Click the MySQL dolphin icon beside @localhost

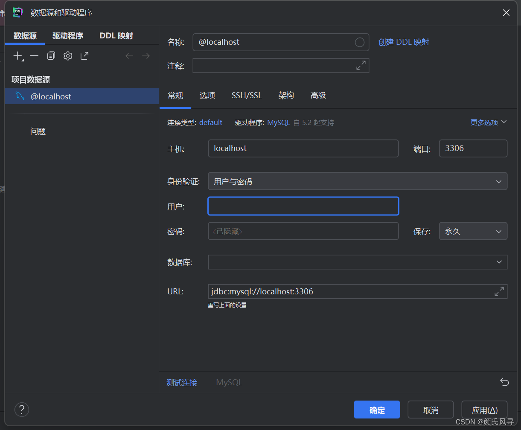click(x=20, y=96)
